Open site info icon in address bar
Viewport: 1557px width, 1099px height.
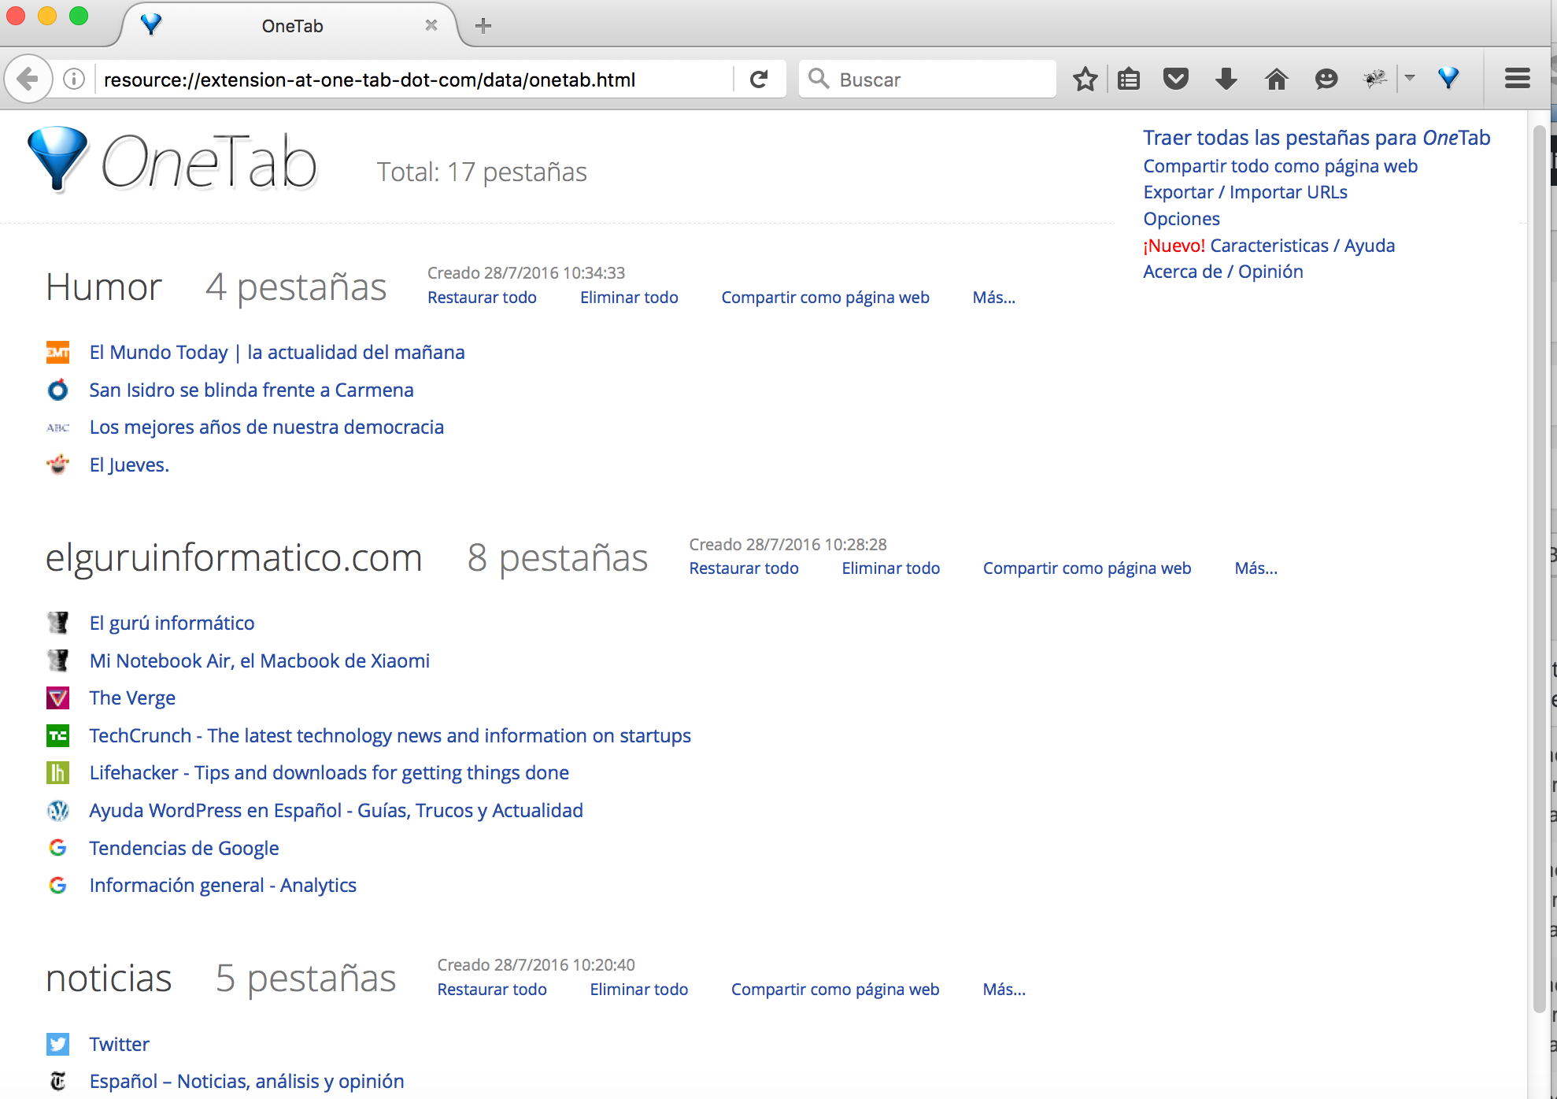pos(74,80)
